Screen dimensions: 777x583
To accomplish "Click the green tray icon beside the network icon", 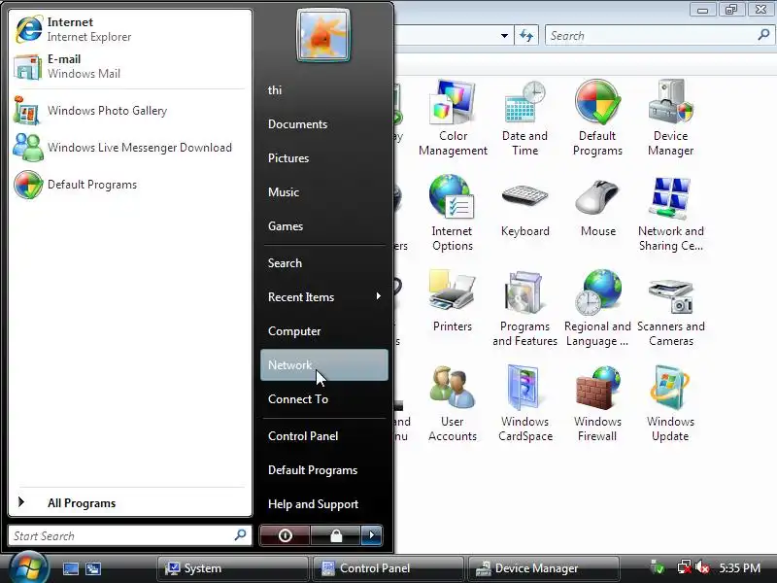I will click(x=658, y=567).
